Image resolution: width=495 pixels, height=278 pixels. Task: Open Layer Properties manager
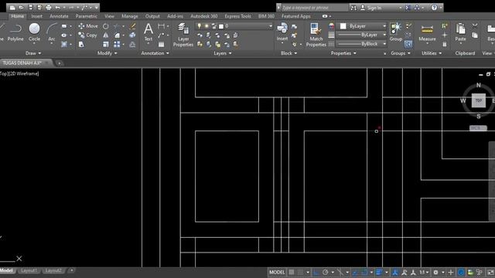pyautogui.click(x=183, y=35)
